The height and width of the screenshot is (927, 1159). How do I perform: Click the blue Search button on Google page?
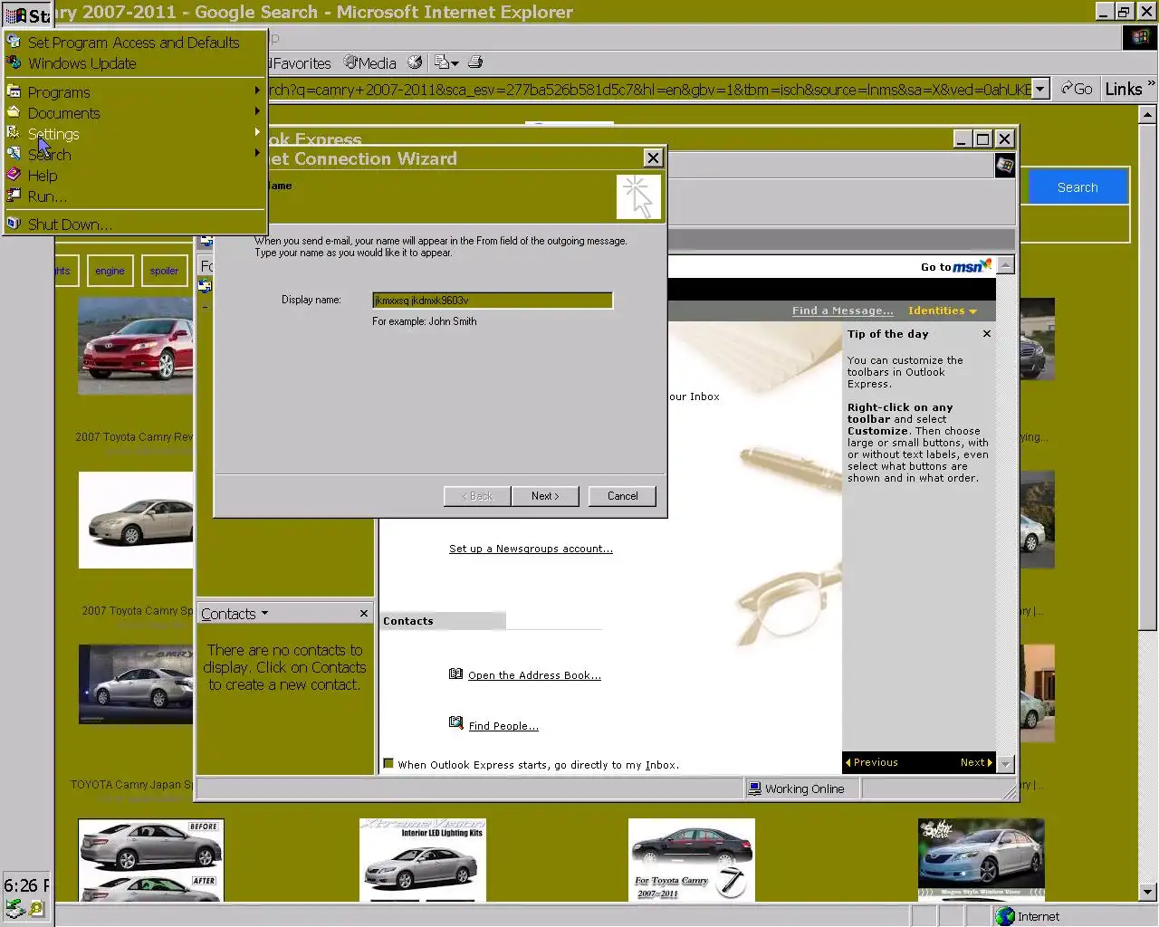[x=1078, y=187]
